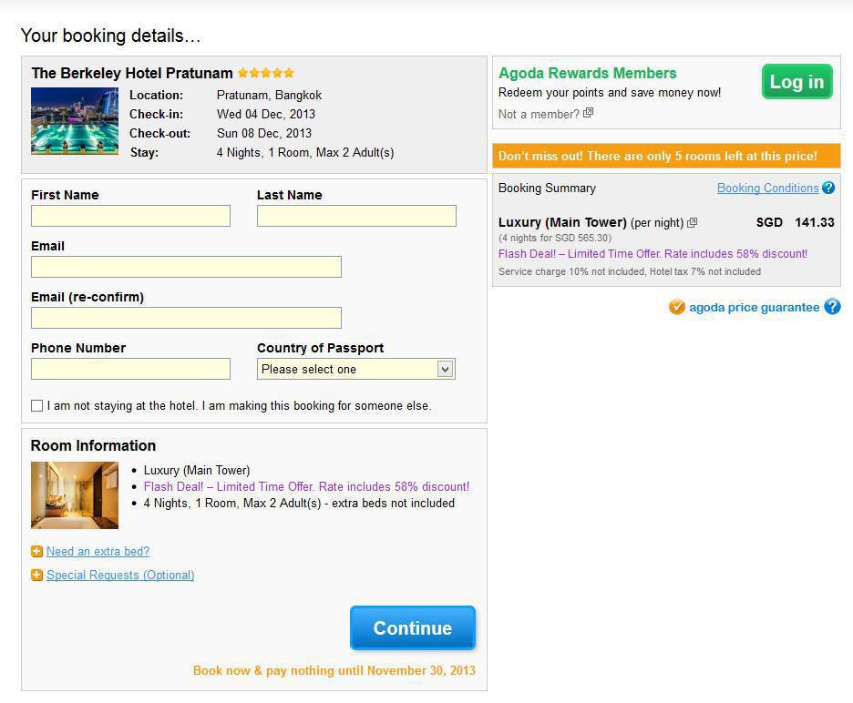Click the Not a member? link

pyautogui.click(x=540, y=114)
